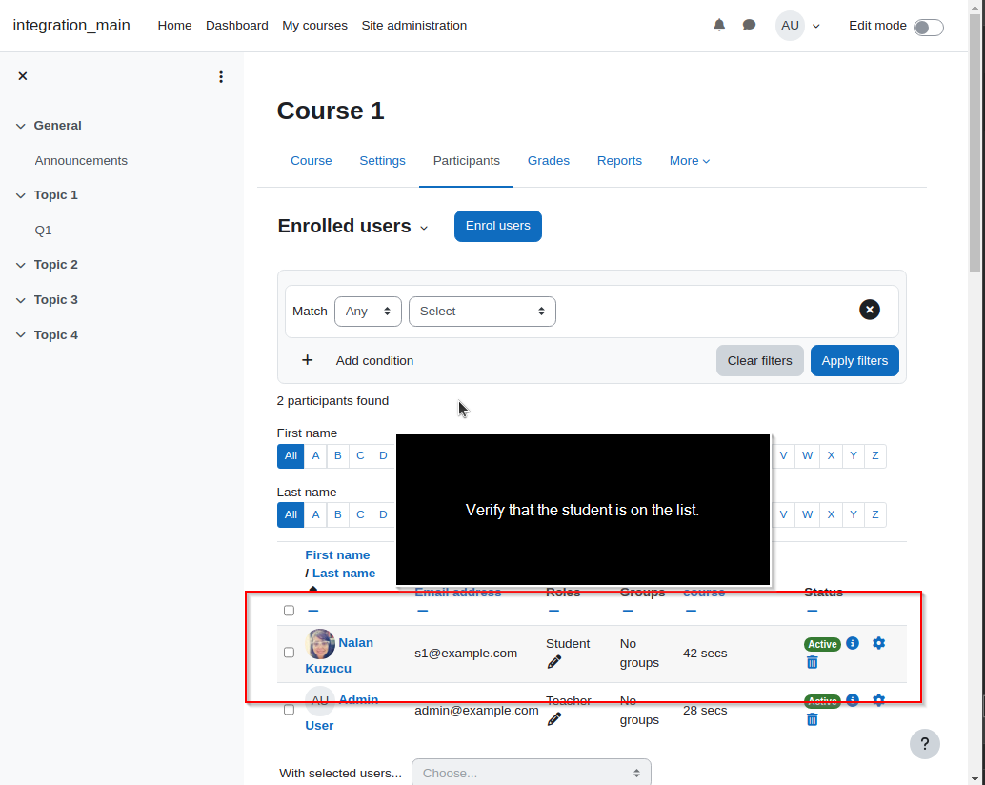Viewport: 985px width, 785px height.
Task: Open the help question mark button
Action: tap(925, 744)
